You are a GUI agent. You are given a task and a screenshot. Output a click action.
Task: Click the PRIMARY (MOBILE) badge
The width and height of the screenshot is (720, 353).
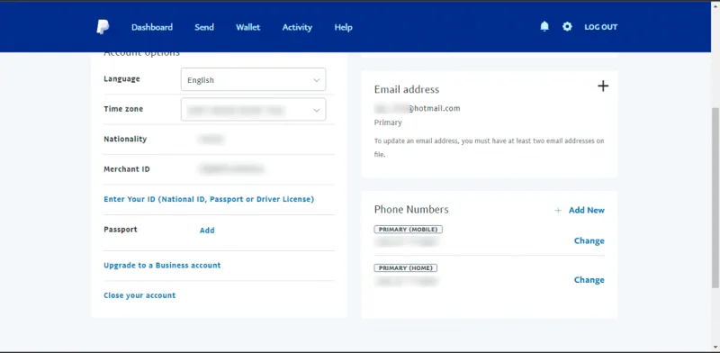tap(409, 229)
